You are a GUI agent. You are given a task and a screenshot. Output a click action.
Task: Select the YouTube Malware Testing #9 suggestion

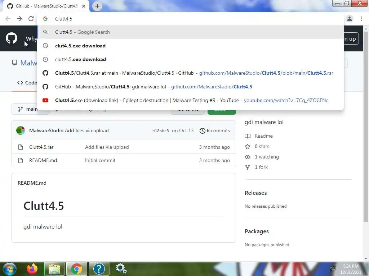(x=190, y=100)
